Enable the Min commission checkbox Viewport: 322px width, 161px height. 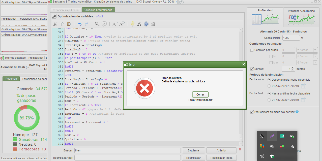tap(271, 56)
